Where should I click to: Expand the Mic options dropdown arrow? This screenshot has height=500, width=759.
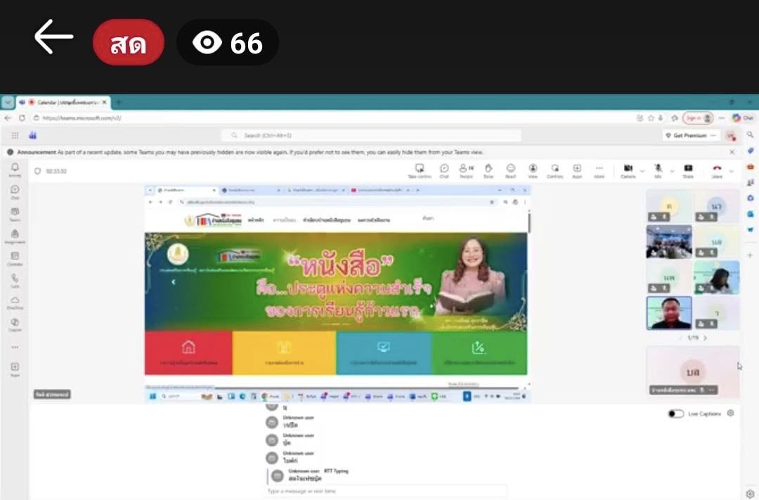point(672,171)
